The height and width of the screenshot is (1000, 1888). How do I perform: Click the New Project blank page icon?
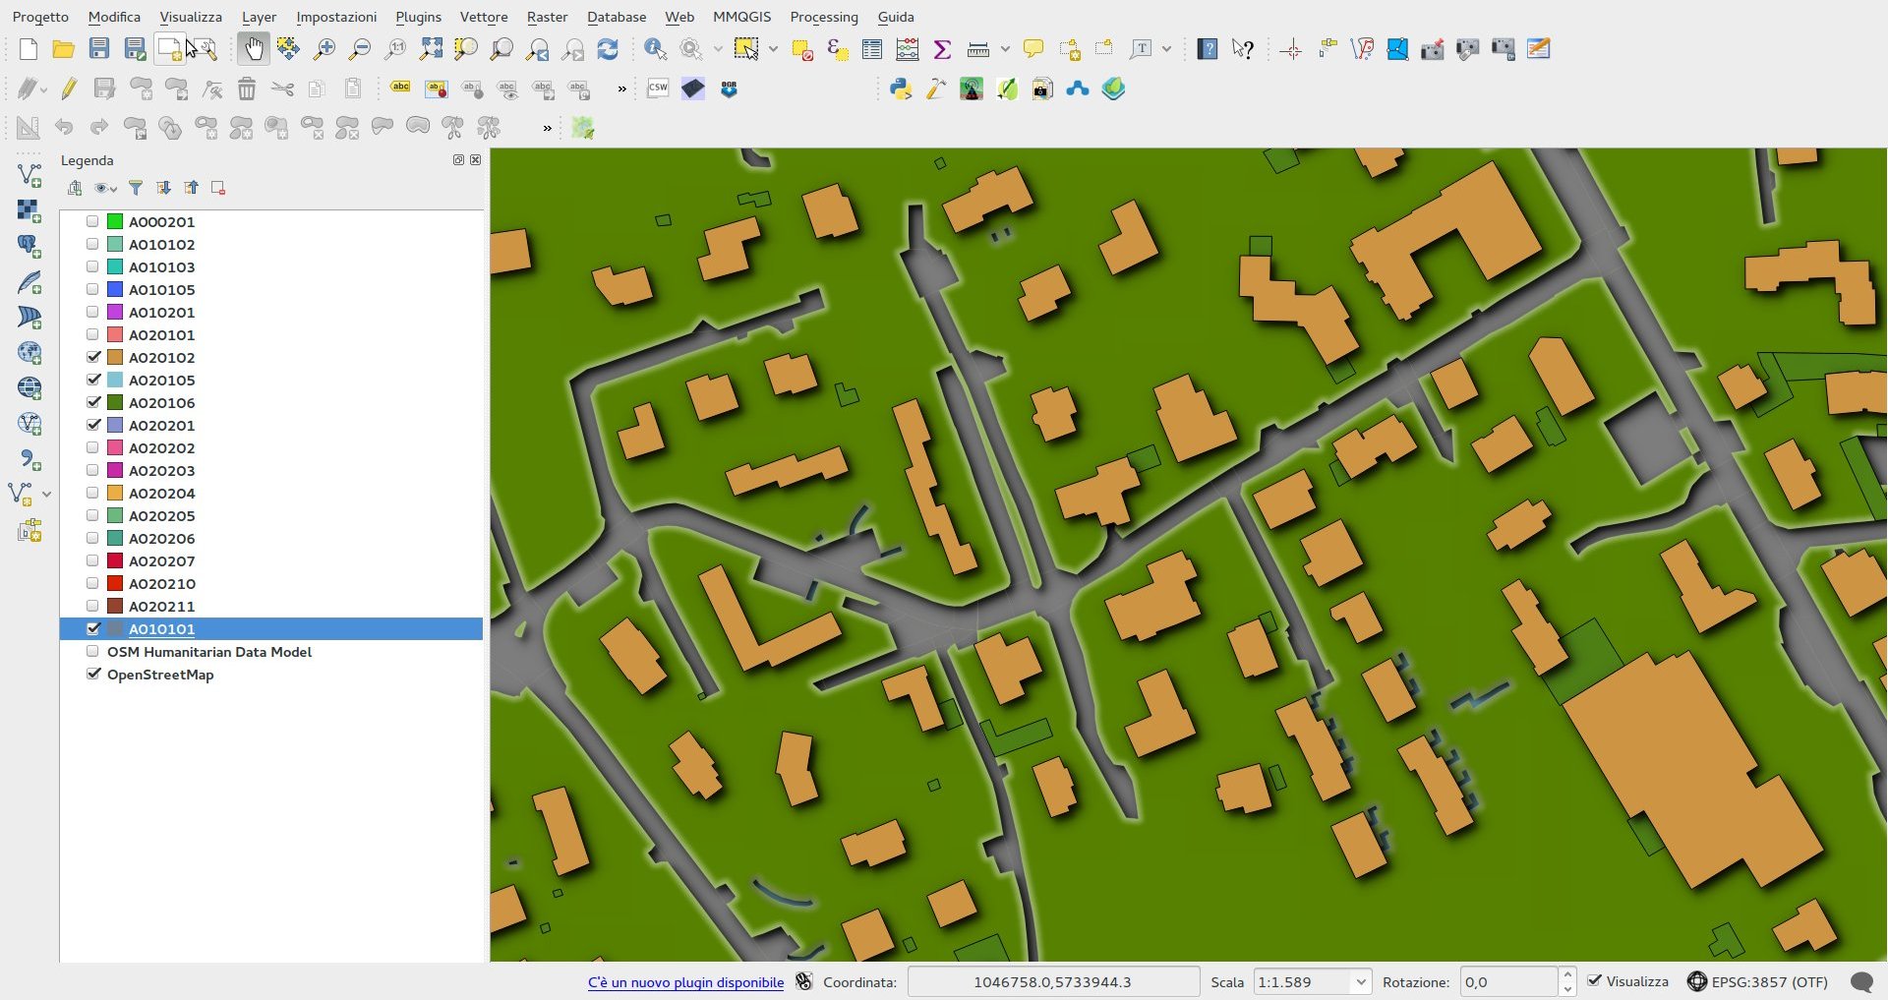[28, 48]
